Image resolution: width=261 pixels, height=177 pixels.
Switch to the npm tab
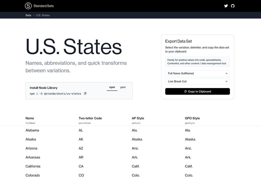[112, 87]
